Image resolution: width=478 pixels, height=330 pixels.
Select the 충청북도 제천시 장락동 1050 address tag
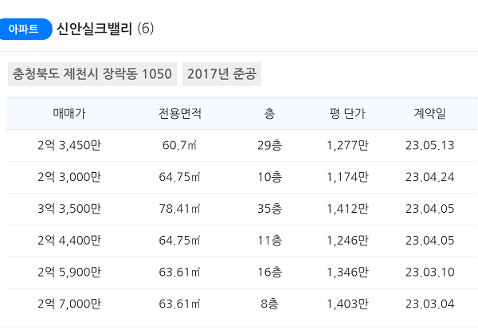point(92,74)
